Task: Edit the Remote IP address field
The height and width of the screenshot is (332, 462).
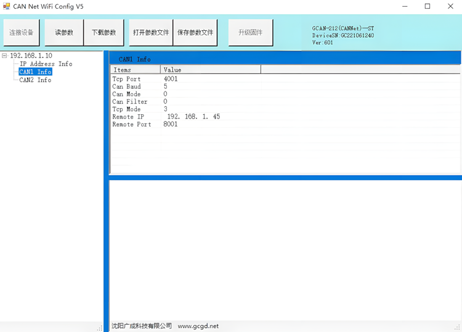Action: coord(193,117)
